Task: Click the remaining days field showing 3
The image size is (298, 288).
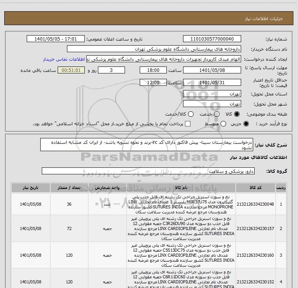Action: pos(111,70)
